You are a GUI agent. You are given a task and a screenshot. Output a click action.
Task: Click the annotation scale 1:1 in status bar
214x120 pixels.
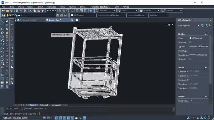click(192, 118)
